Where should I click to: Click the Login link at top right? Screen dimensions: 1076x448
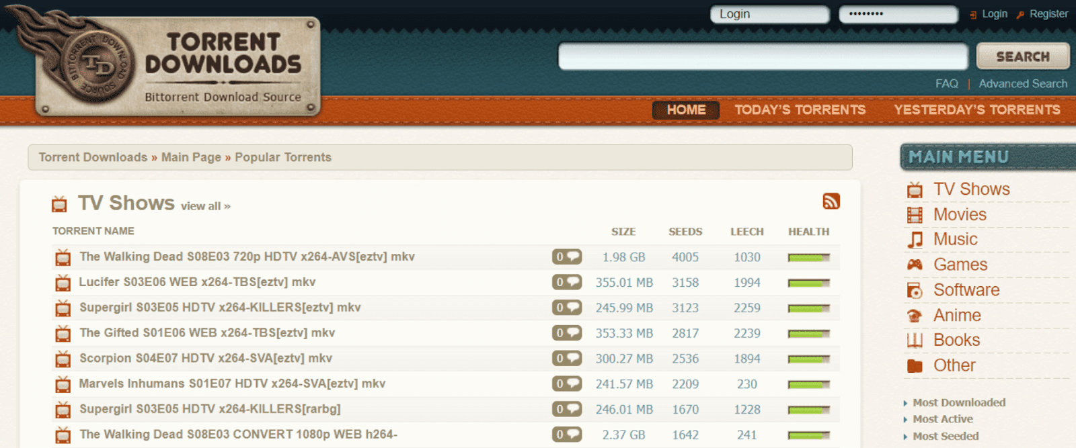coord(995,14)
